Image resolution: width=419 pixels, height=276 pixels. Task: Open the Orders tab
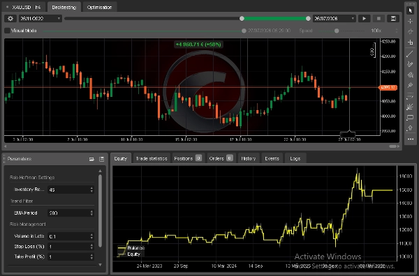221,158
